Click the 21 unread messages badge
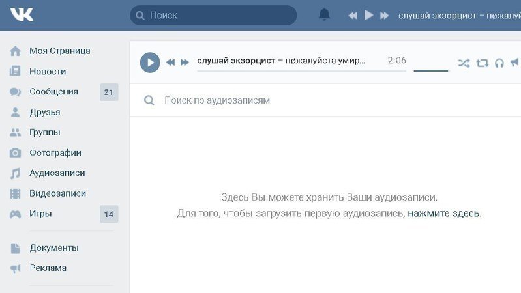This screenshot has width=521, height=293. 109,92
